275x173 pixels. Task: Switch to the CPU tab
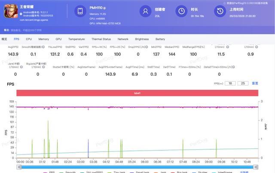[x=29, y=39]
